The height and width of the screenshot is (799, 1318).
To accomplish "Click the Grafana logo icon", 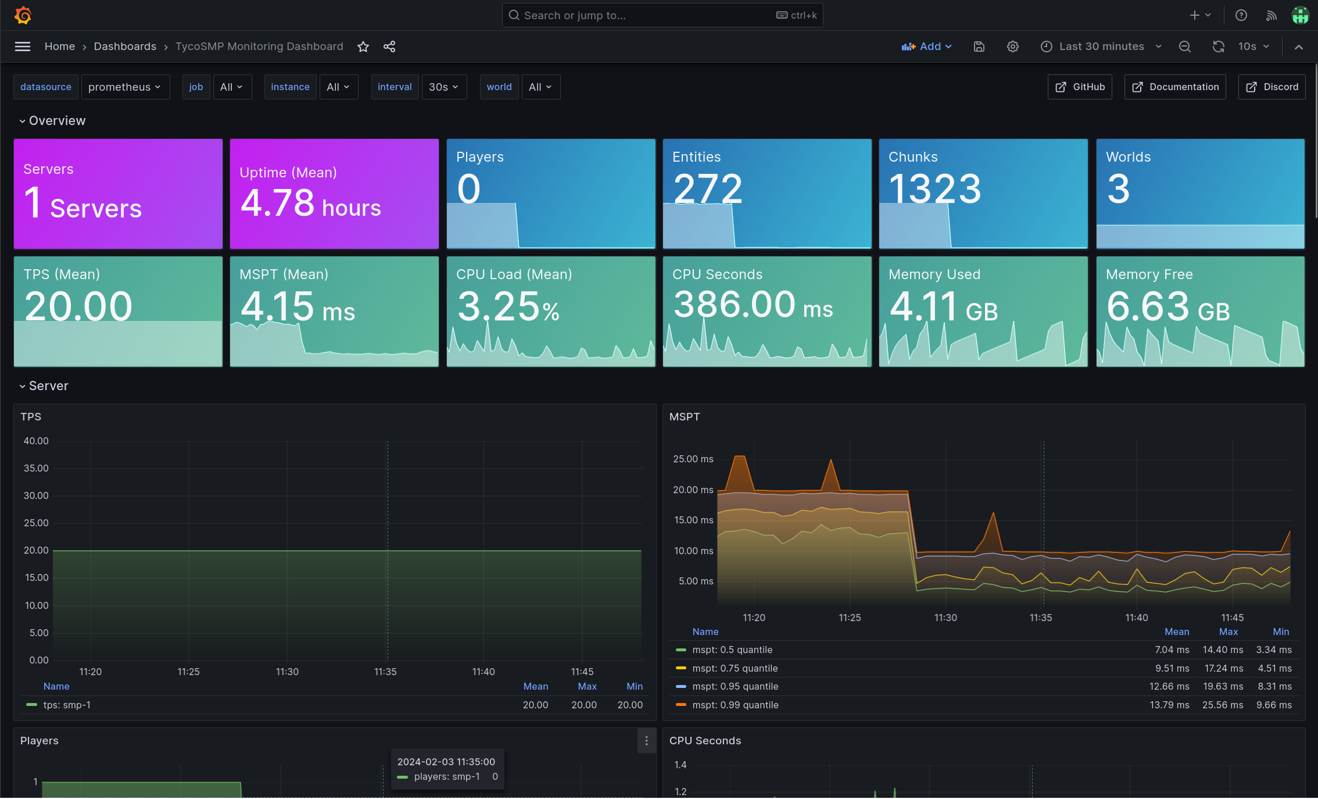I will (x=23, y=15).
